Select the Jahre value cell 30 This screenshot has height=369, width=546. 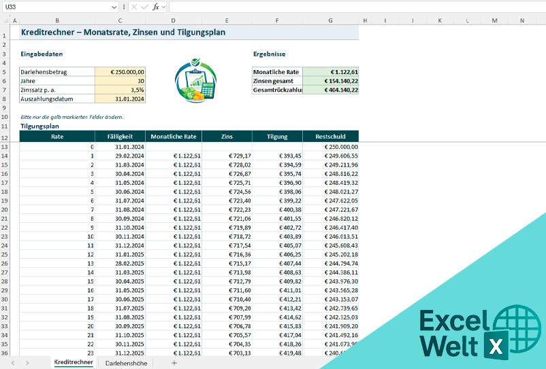(x=120, y=81)
